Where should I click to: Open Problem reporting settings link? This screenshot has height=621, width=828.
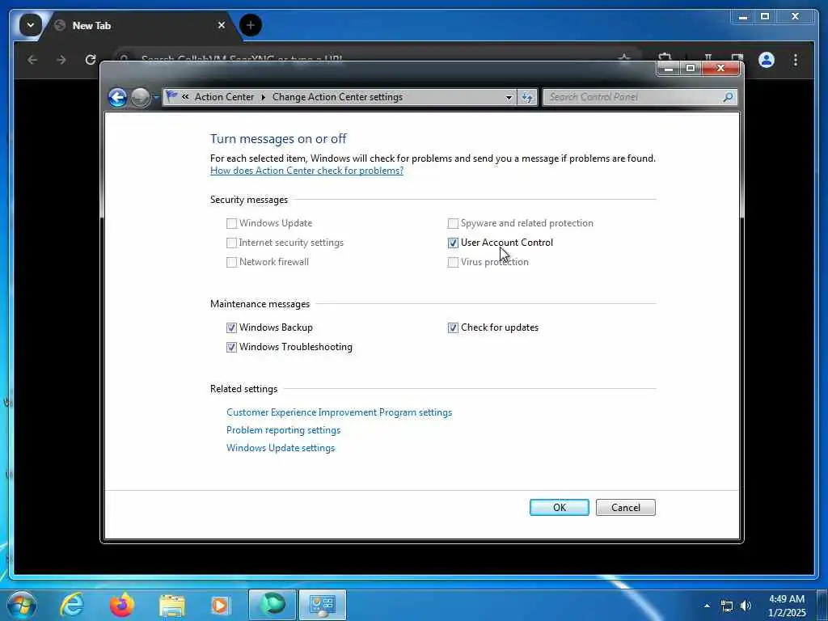tap(283, 430)
